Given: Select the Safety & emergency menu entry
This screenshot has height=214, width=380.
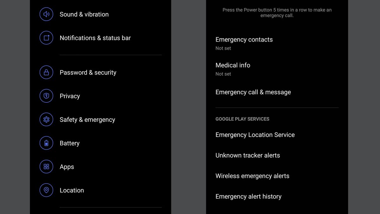Looking at the screenshot, I should (x=87, y=120).
